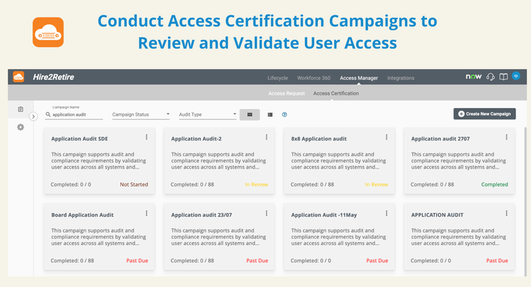
Task: Open the Application audit 2707 campaign title
Action: tap(440, 139)
